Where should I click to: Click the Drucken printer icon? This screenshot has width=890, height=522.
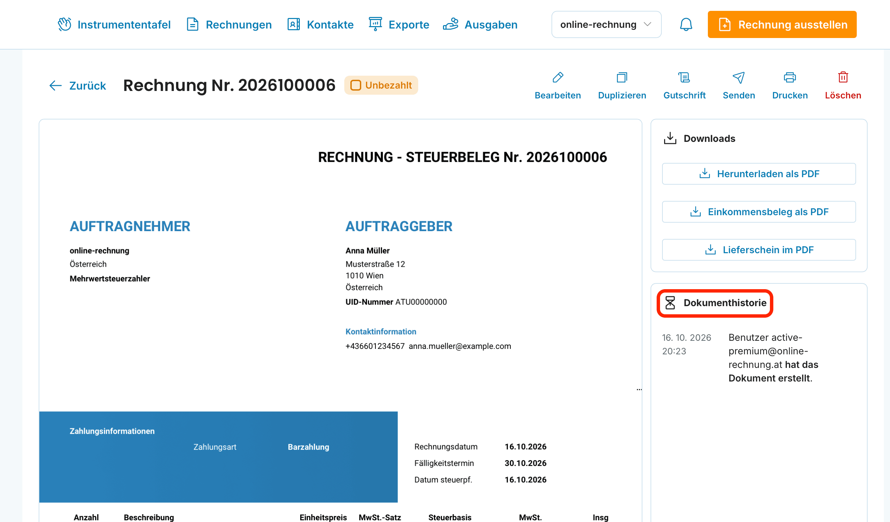(x=790, y=77)
